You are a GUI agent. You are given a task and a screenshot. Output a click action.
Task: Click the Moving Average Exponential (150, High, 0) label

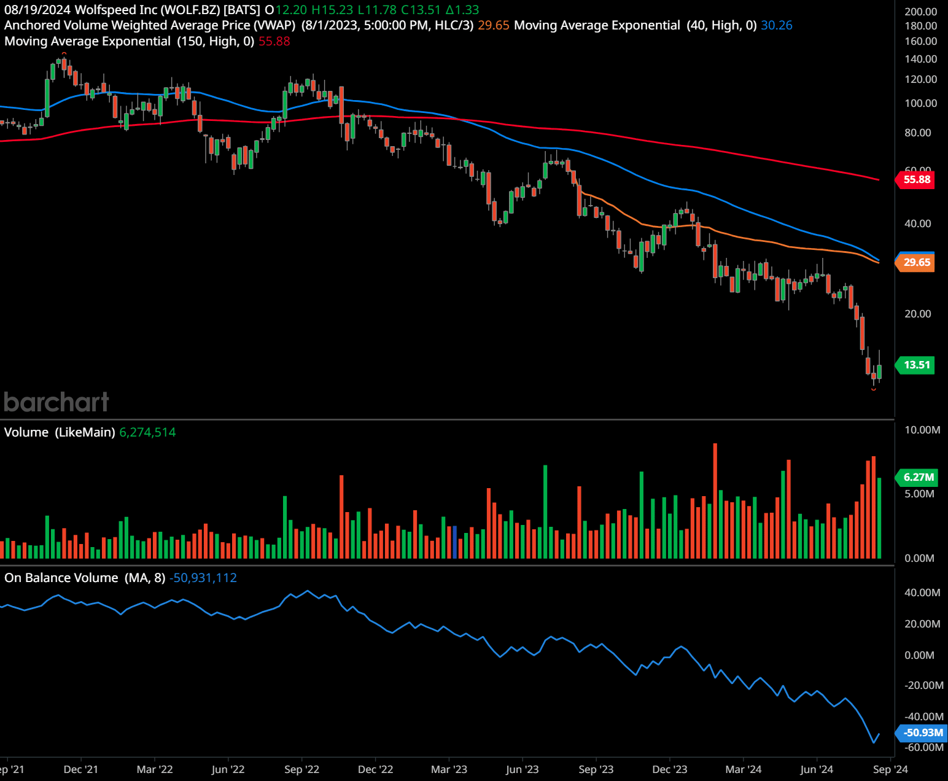[130, 41]
